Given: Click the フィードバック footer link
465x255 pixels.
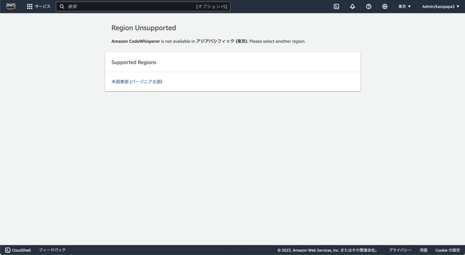Looking at the screenshot, I should 52,250.
